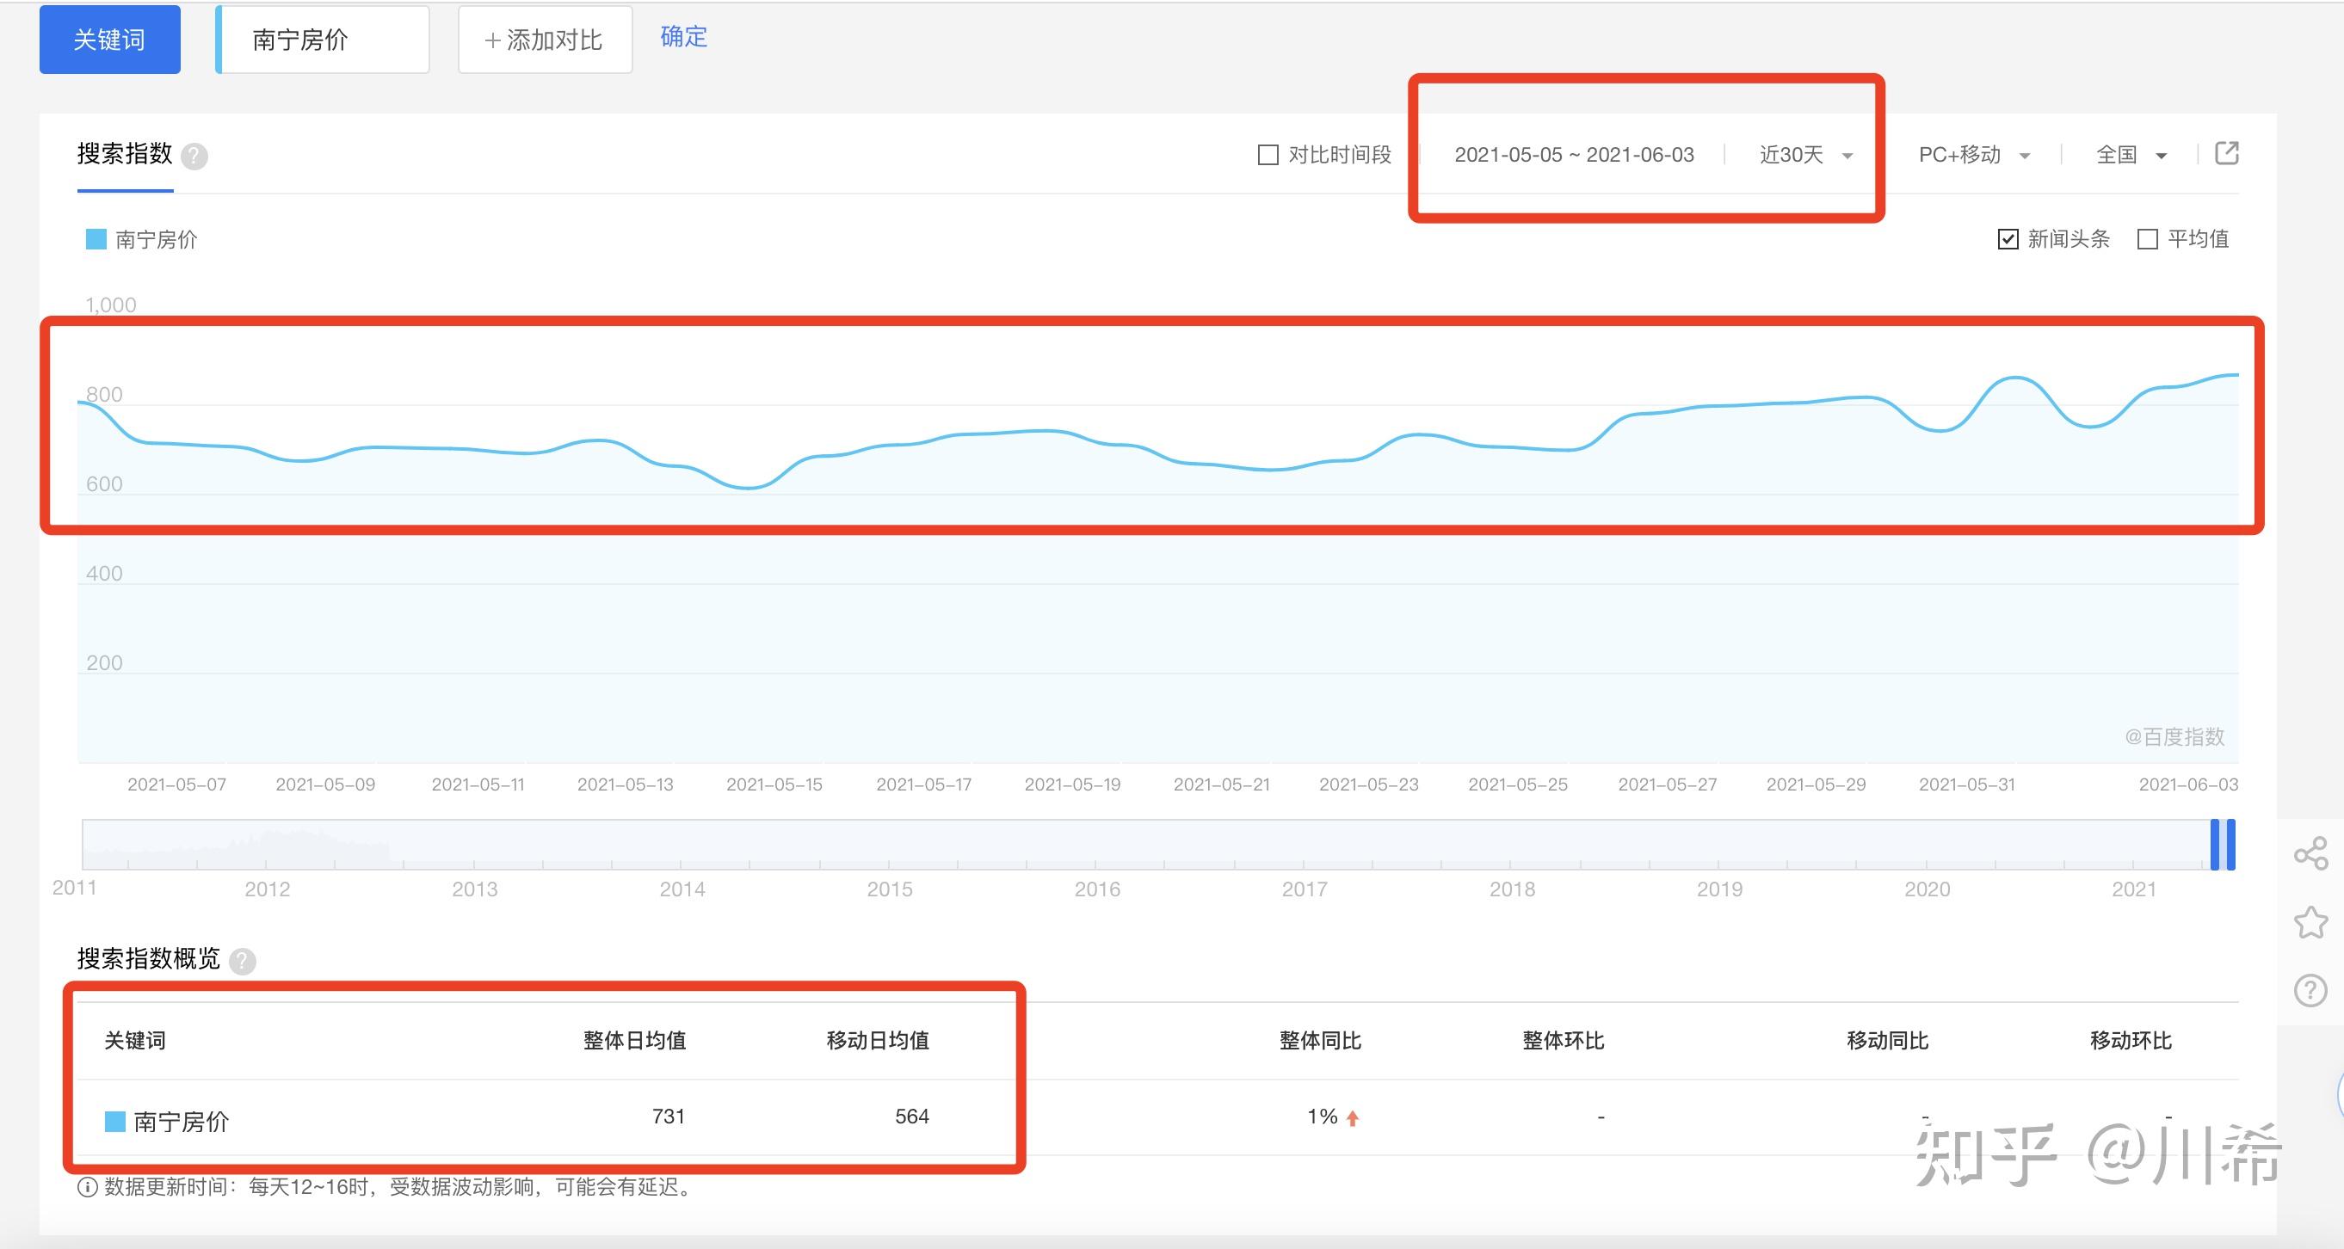The width and height of the screenshot is (2344, 1249).
Task: Click the 南宁房价 keyword input box
Action: pos(323,39)
